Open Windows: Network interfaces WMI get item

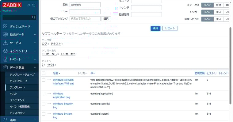63,82
